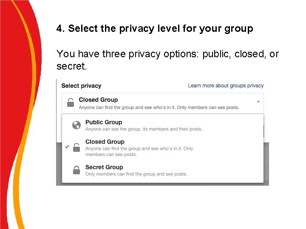Click the open lock icon in the menu's Closed Group row
306x229 pixels.
pyautogui.click(x=76, y=148)
